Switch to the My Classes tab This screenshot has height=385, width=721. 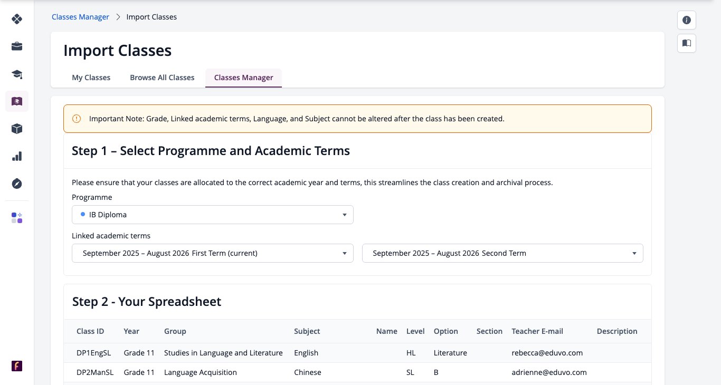pyautogui.click(x=91, y=78)
